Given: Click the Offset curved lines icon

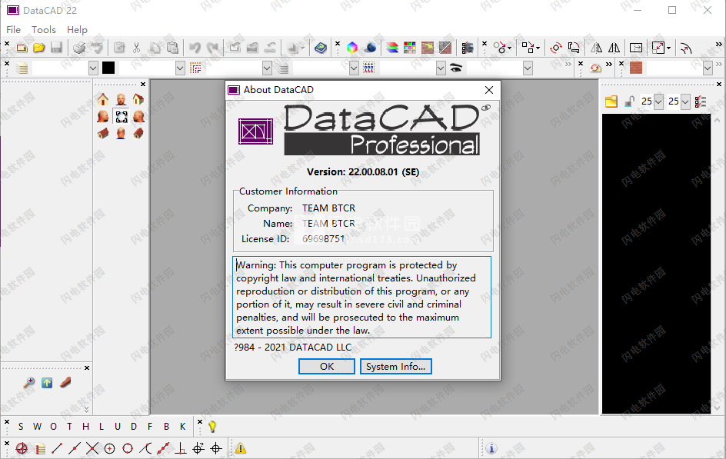Looking at the screenshot, I should [686, 48].
